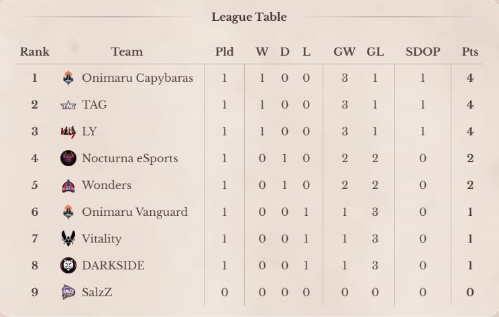Click the League Table title

(x=249, y=17)
